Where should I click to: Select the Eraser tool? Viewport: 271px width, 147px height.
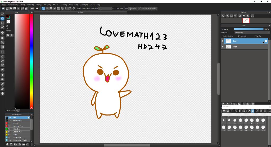coord(2,19)
